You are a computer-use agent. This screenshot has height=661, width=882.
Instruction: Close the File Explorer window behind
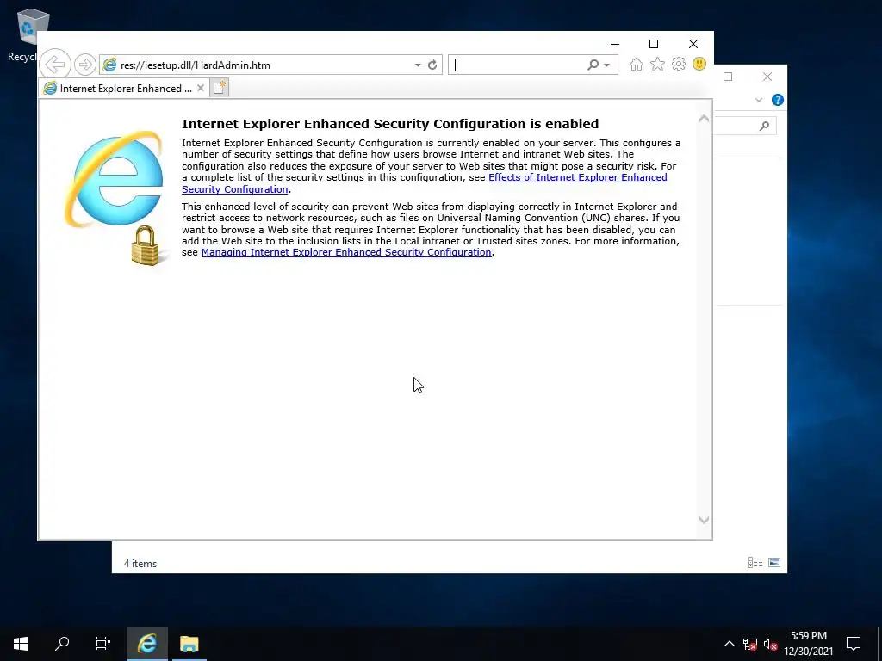tap(767, 77)
